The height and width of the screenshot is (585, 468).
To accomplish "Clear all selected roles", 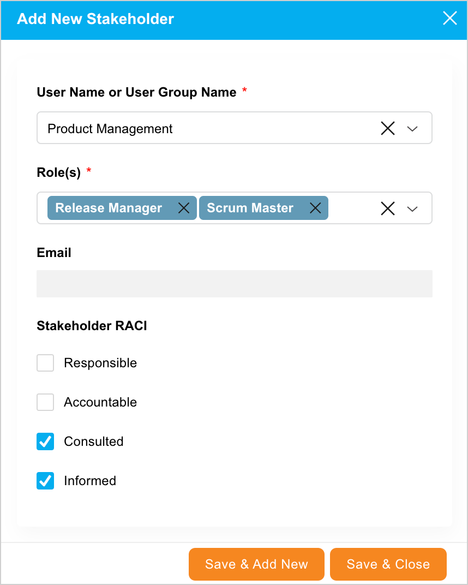I will click(x=387, y=208).
